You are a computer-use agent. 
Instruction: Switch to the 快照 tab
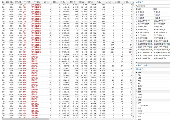point(146,65)
